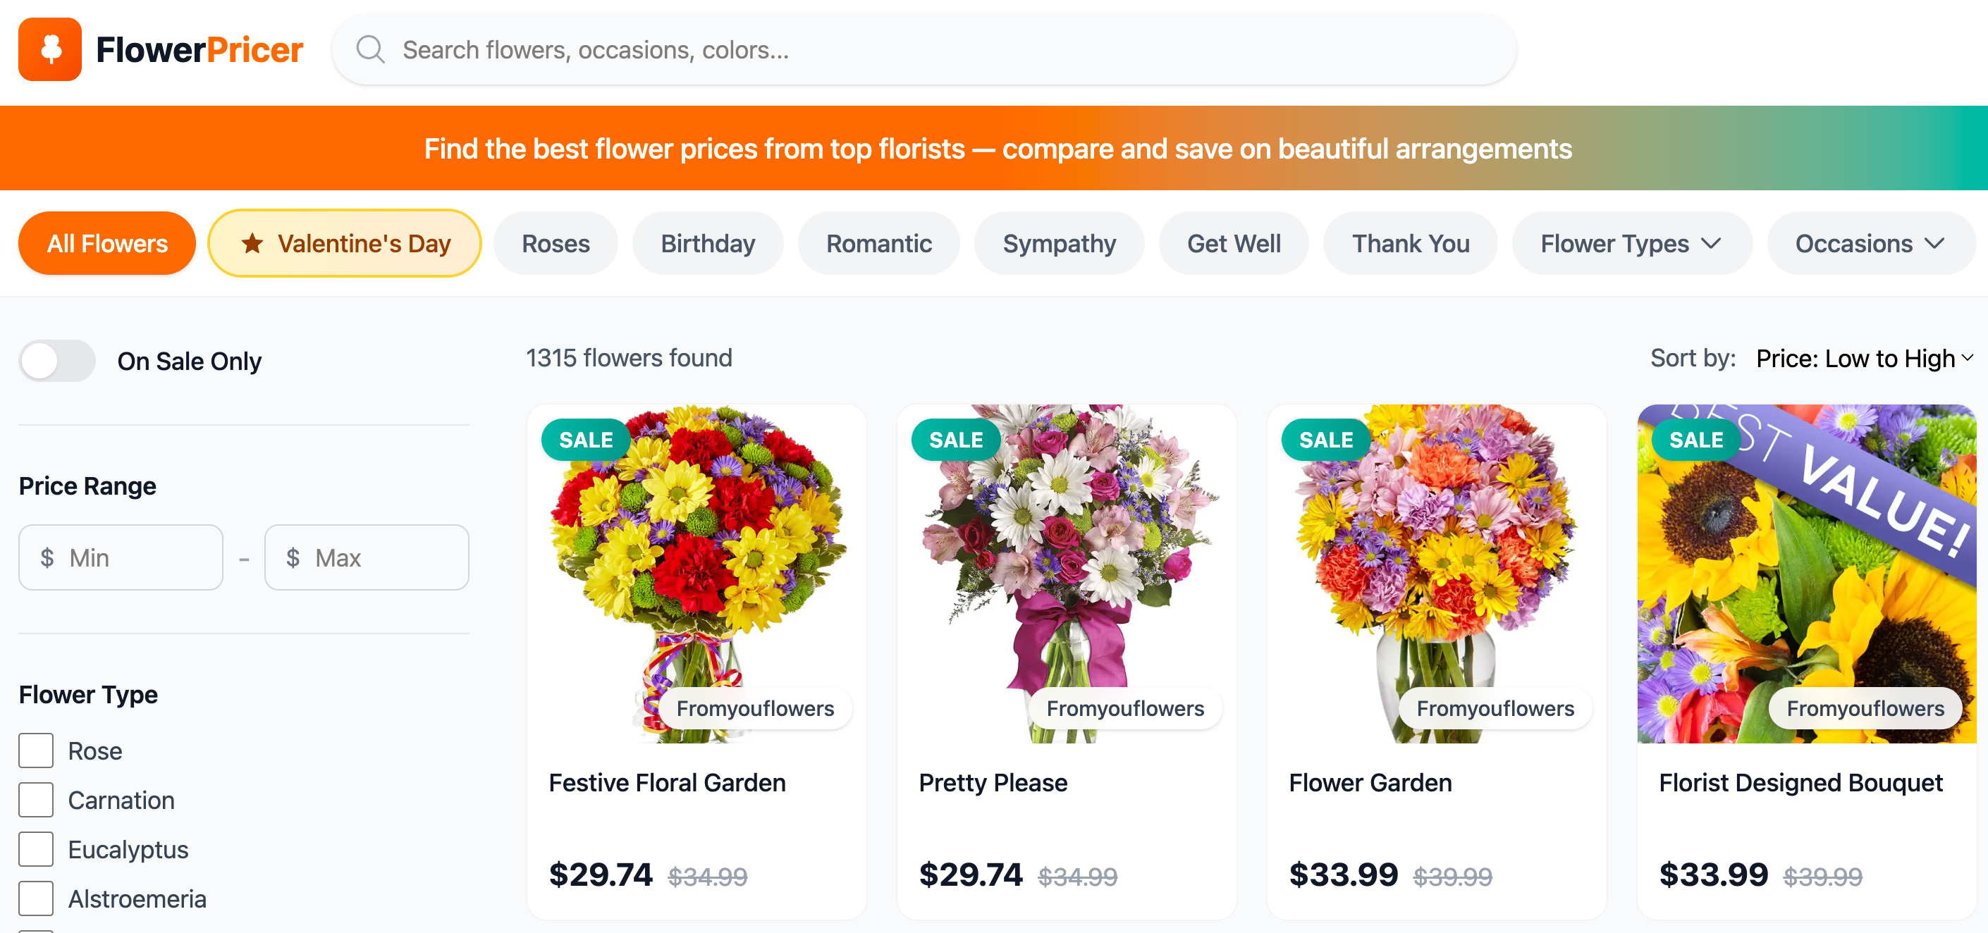Click SALE badge on Florist Designed Bouquet

[x=1695, y=440]
